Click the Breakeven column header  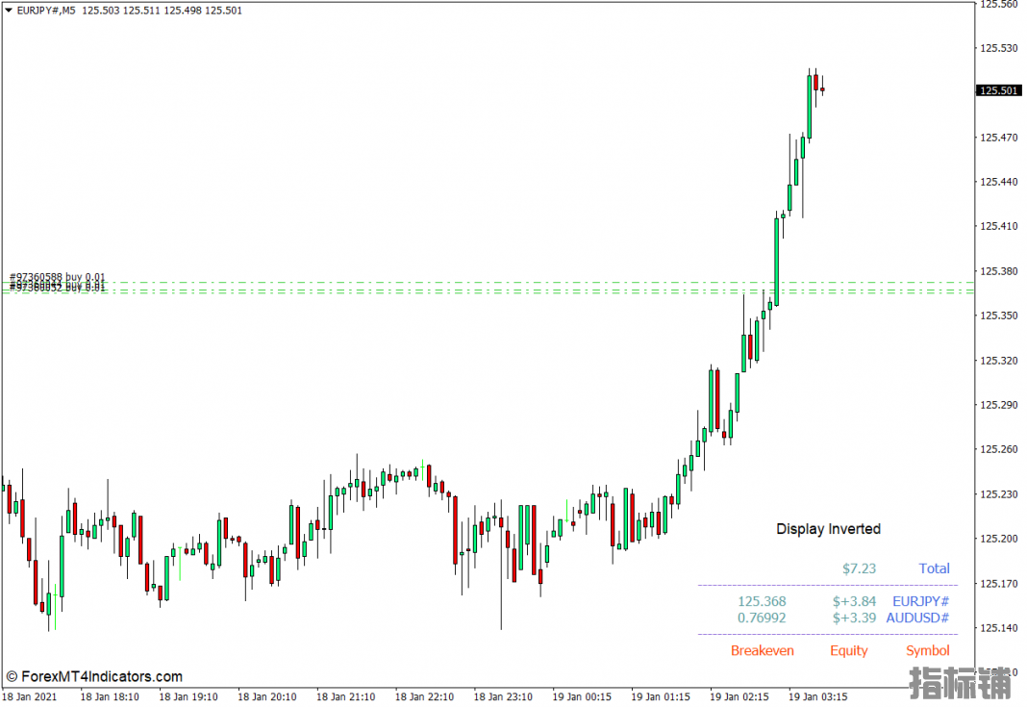pyautogui.click(x=762, y=651)
